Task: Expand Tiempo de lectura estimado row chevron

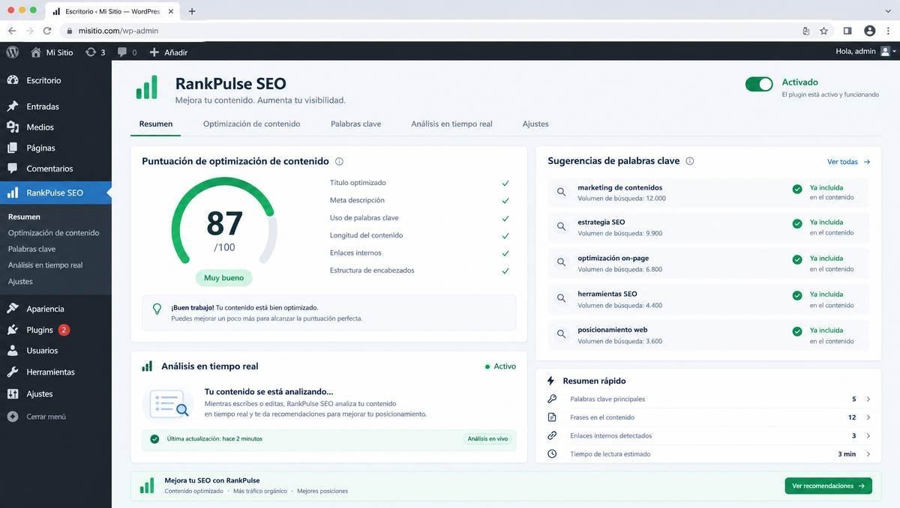Action: pyautogui.click(x=868, y=454)
